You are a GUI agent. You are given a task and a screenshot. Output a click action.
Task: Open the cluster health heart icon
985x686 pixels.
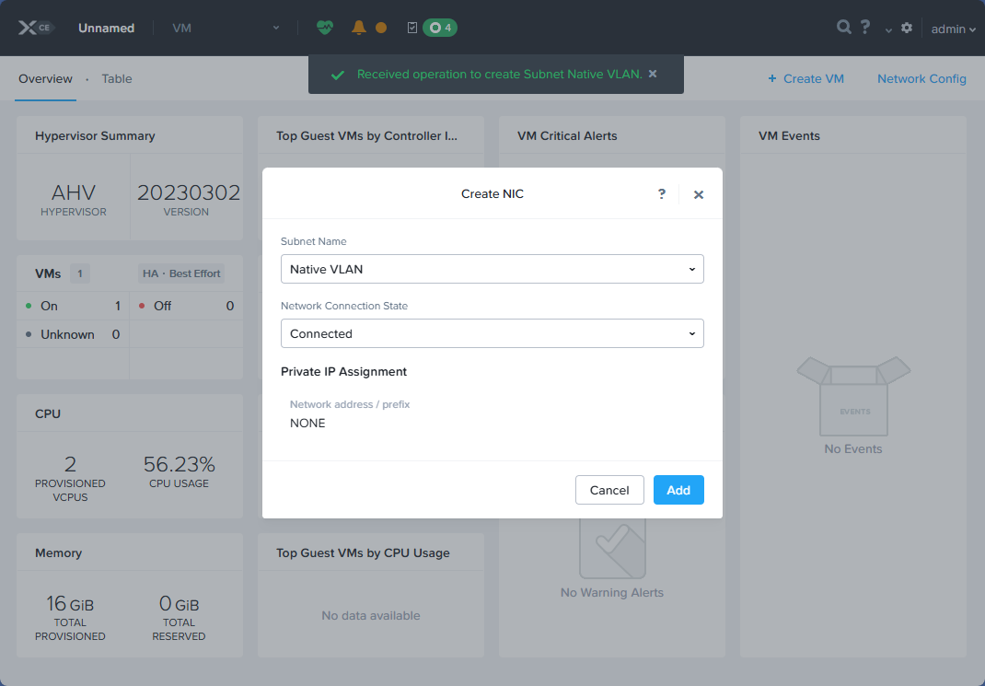[325, 28]
